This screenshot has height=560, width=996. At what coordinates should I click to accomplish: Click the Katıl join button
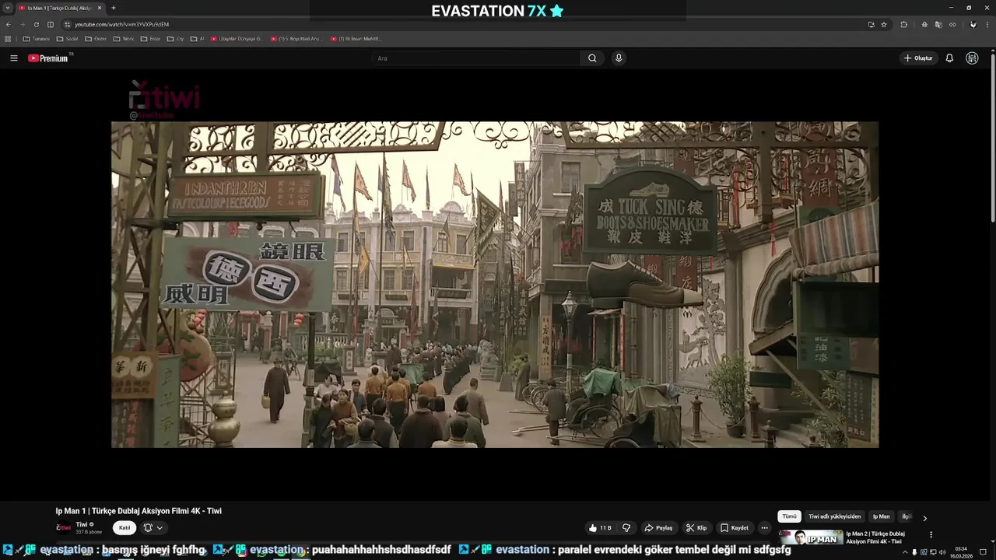124,527
